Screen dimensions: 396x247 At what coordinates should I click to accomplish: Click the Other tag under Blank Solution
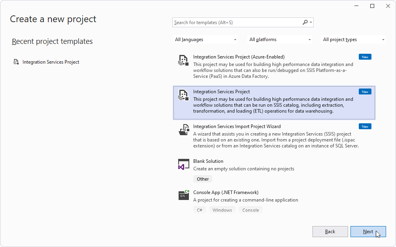click(x=202, y=179)
